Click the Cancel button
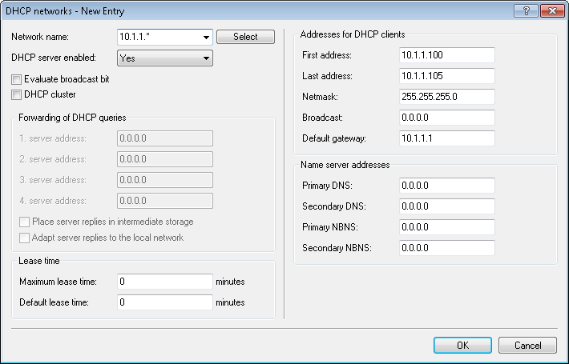 click(x=527, y=345)
